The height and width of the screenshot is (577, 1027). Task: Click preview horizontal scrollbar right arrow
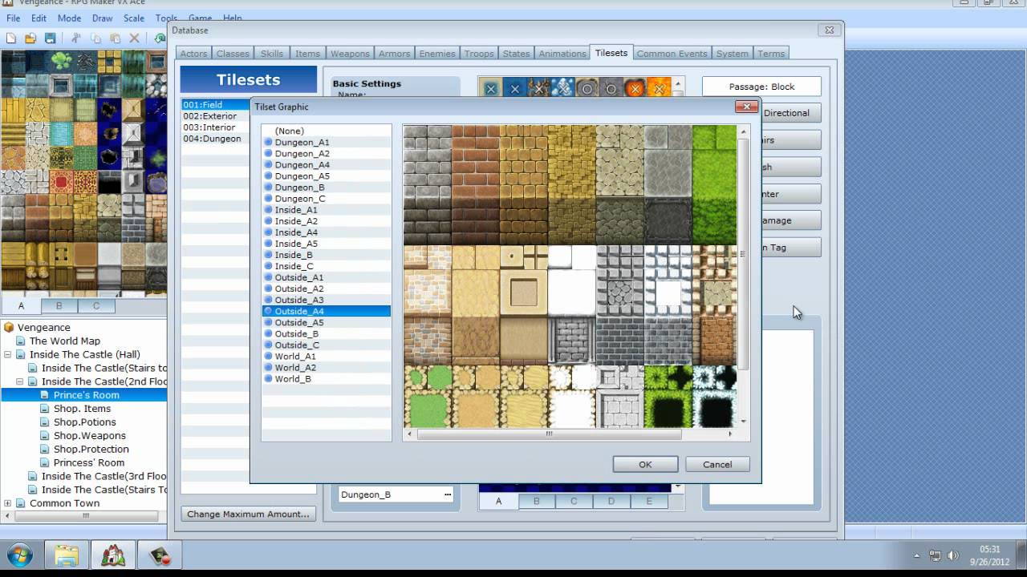pyautogui.click(x=730, y=434)
